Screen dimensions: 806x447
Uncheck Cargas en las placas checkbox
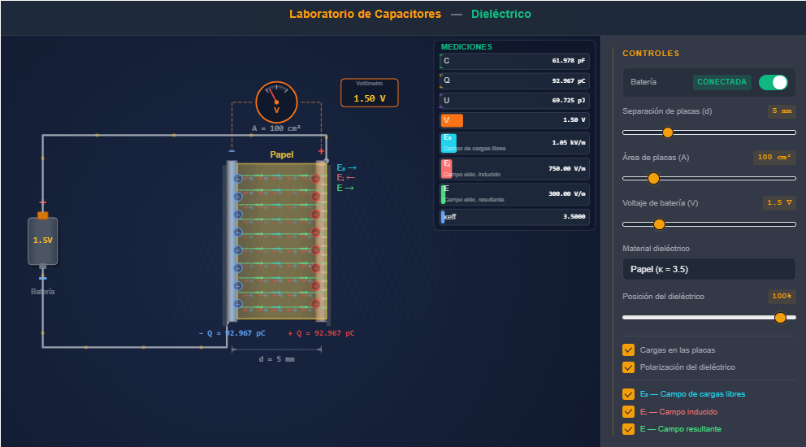click(628, 350)
